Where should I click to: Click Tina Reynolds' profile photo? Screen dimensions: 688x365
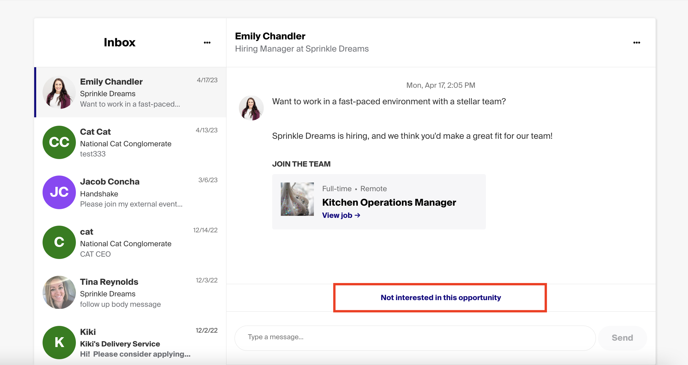pos(59,292)
